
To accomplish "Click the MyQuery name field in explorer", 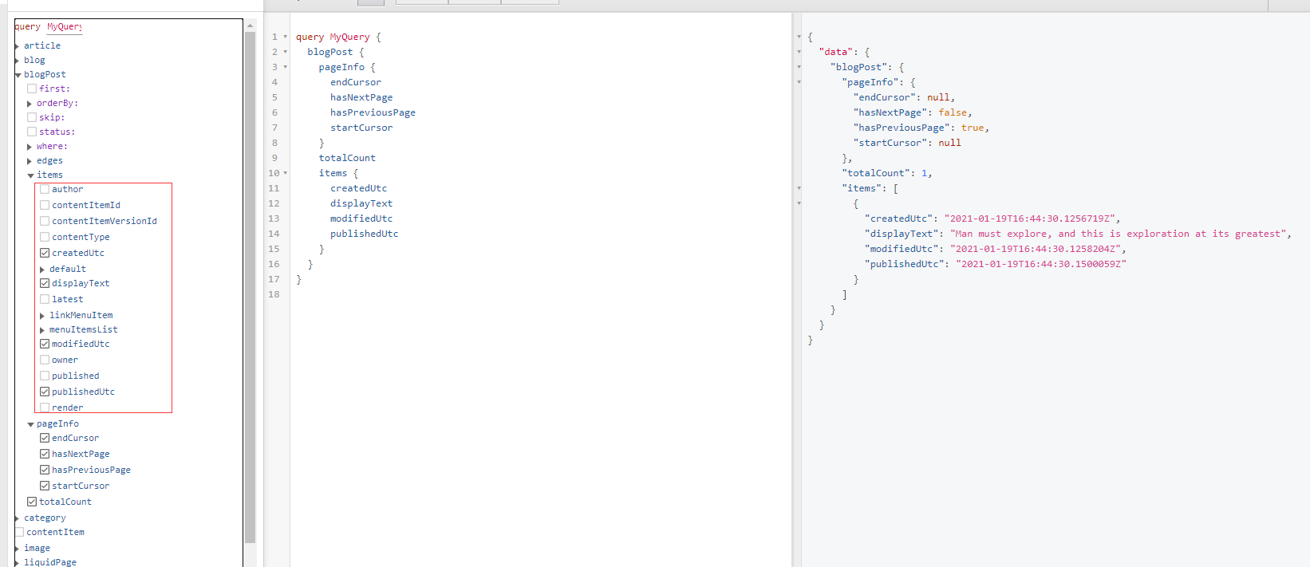I will click(64, 26).
